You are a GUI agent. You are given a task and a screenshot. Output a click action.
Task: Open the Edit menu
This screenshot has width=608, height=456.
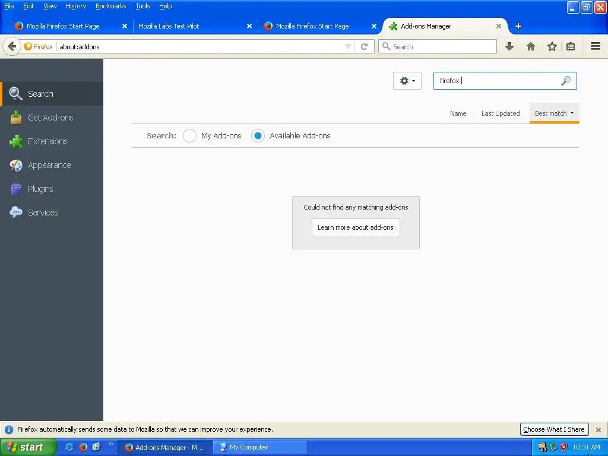28,6
